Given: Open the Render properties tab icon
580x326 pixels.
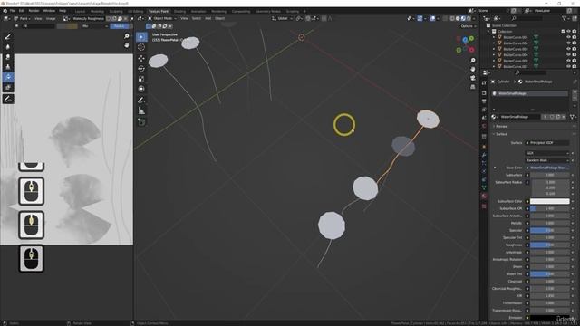Looking at the screenshot, I should (x=484, y=92).
